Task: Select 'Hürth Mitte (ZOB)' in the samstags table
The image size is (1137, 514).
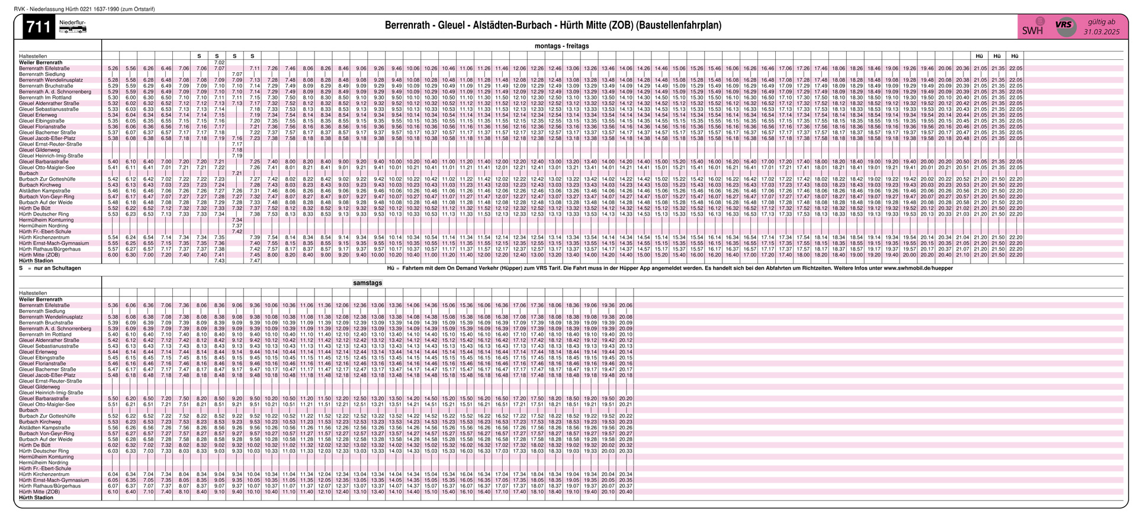Action: tap(39, 491)
